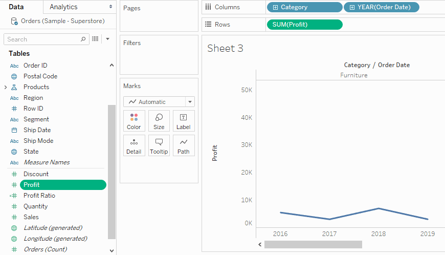This screenshot has width=445, height=255.
Task: Switch to the Data tab
Action: (16, 7)
